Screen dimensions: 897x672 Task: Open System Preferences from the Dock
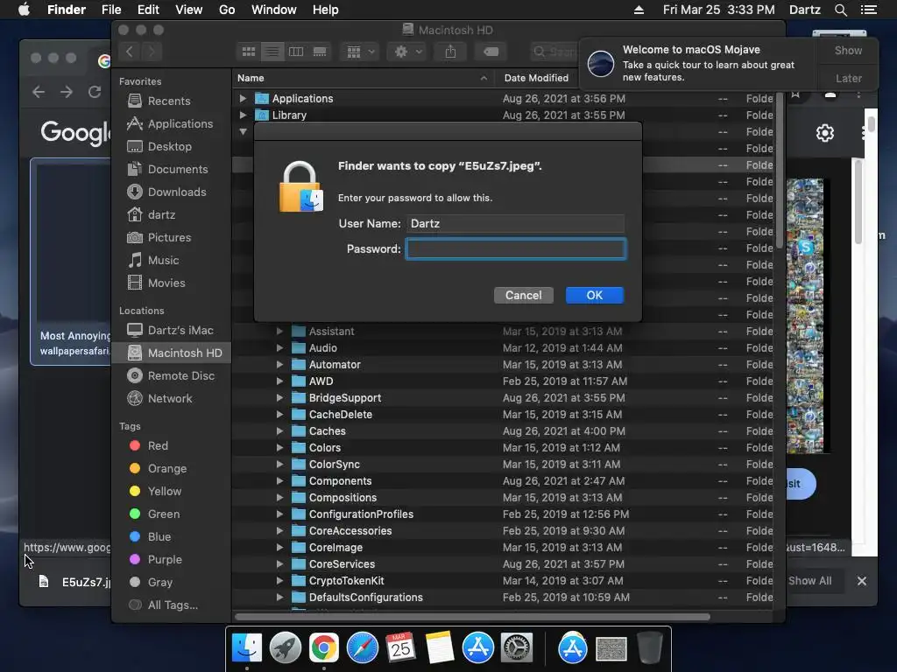(x=517, y=648)
